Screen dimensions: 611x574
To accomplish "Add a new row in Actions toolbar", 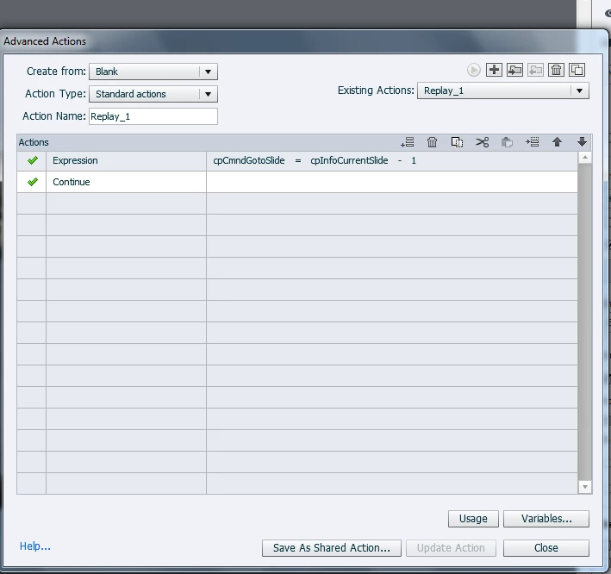I will (x=408, y=142).
